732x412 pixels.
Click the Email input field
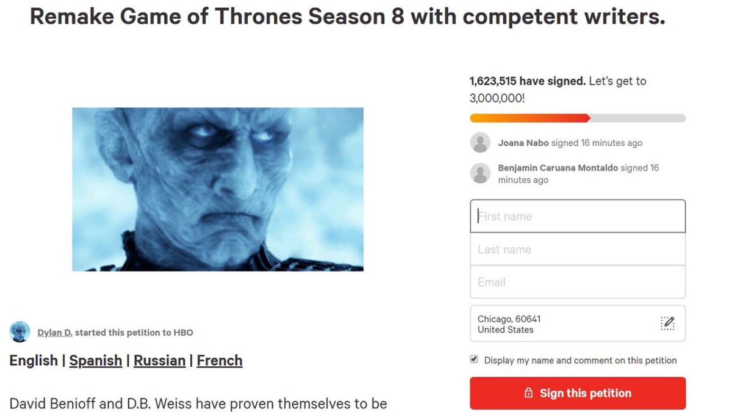(576, 281)
